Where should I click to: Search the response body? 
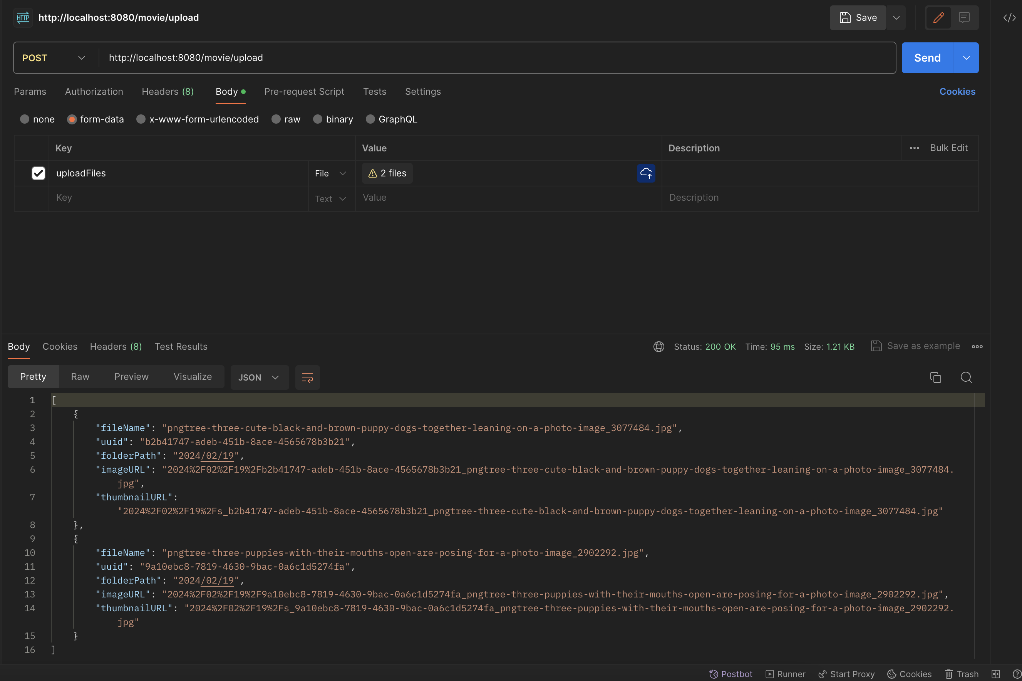pos(966,377)
